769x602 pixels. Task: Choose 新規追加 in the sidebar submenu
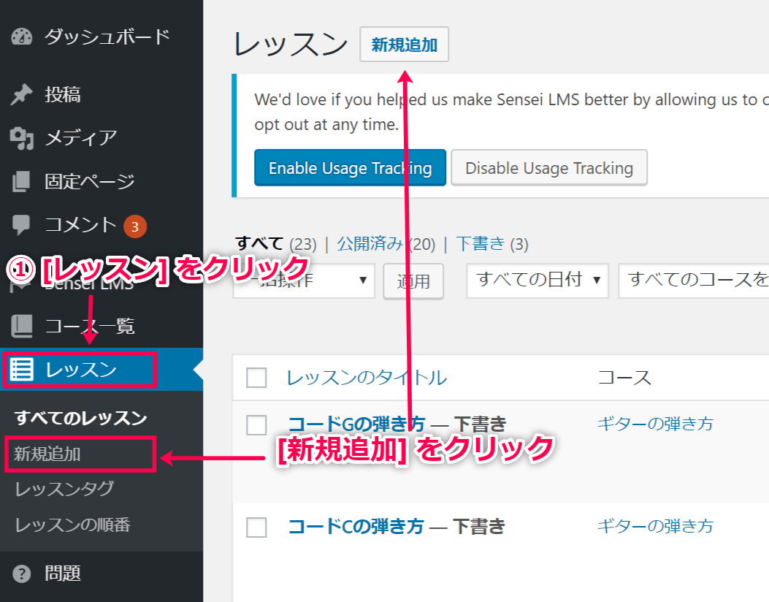(47, 454)
